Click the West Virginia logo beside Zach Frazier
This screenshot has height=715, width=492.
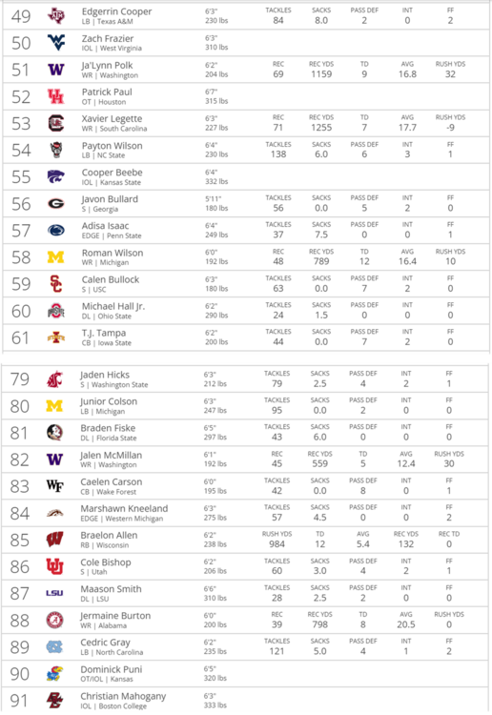56,43
